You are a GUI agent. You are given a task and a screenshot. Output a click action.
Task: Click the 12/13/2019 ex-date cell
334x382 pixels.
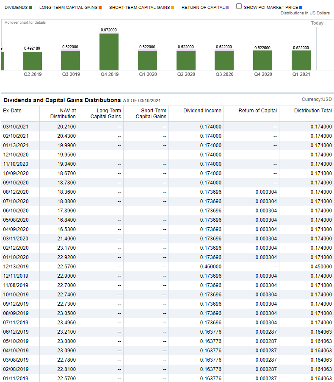click(x=16, y=267)
